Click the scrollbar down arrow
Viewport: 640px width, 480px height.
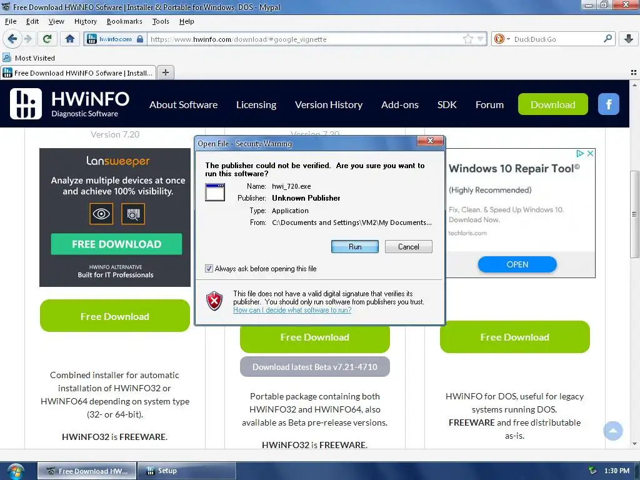(x=634, y=444)
